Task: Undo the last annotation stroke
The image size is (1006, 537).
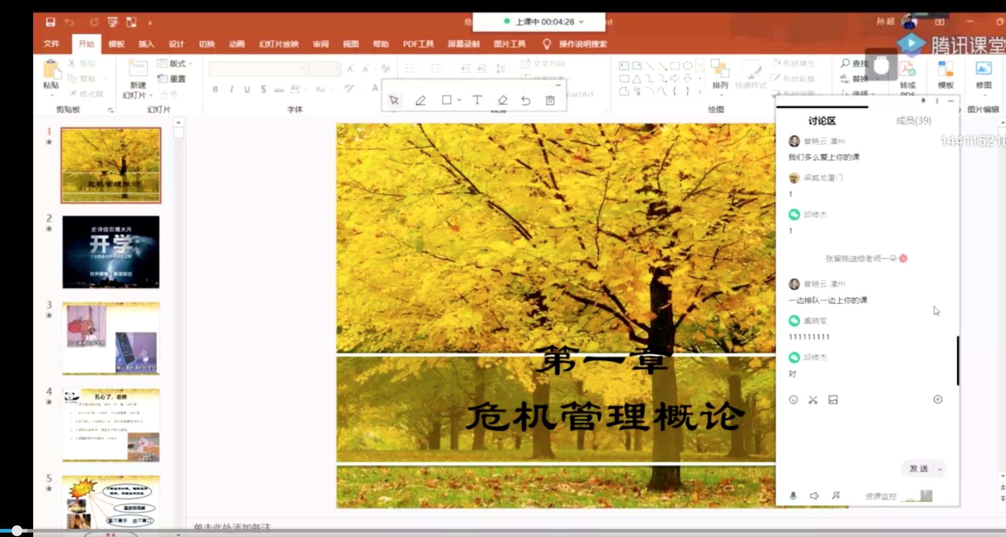Action: [526, 100]
